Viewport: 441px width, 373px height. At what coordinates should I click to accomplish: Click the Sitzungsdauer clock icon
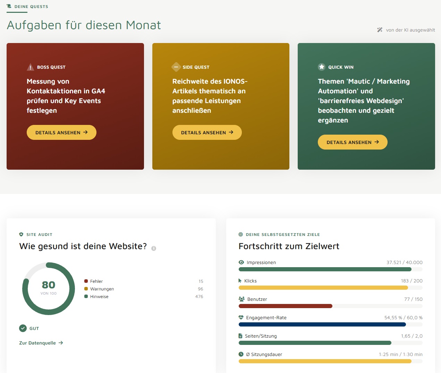pos(241,354)
